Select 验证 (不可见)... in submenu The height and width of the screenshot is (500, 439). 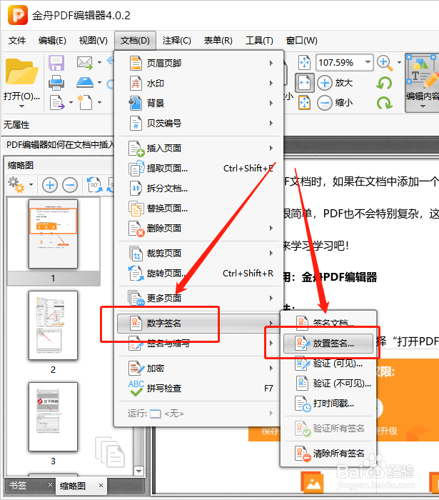click(x=328, y=384)
